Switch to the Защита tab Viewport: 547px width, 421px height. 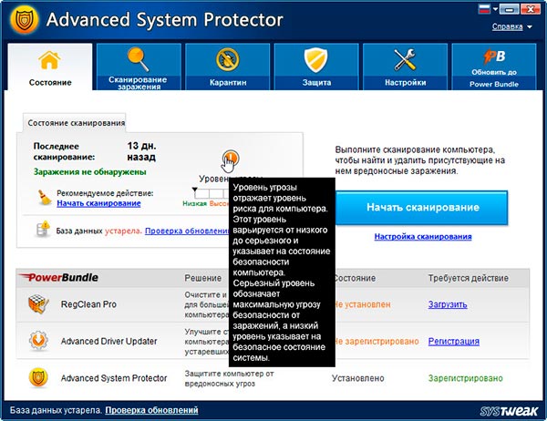(x=316, y=67)
